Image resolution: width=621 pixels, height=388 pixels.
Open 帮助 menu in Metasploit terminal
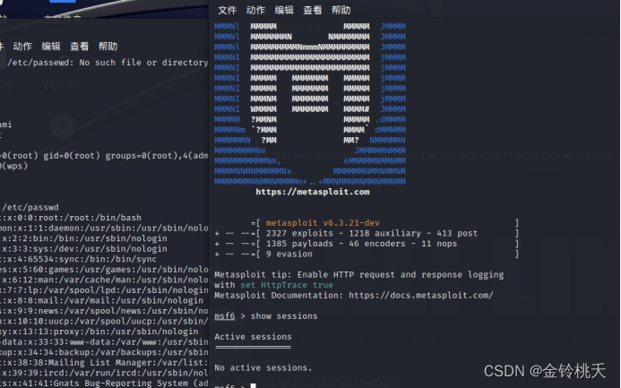tap(341, 10)
